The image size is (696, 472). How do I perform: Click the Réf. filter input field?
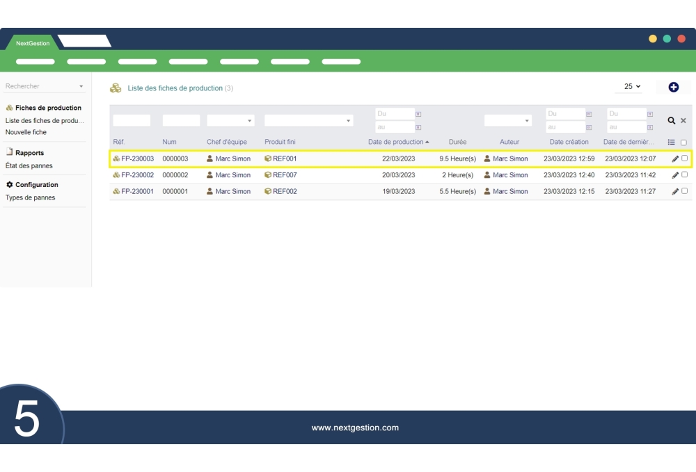tap(132, 121)
